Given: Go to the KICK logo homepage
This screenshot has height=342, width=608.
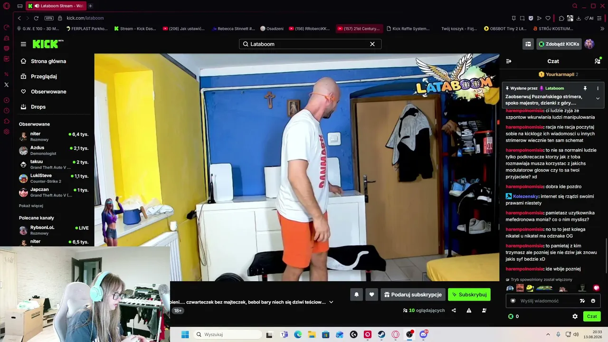Looking at the screenshot, I should (x=47, y=44).
